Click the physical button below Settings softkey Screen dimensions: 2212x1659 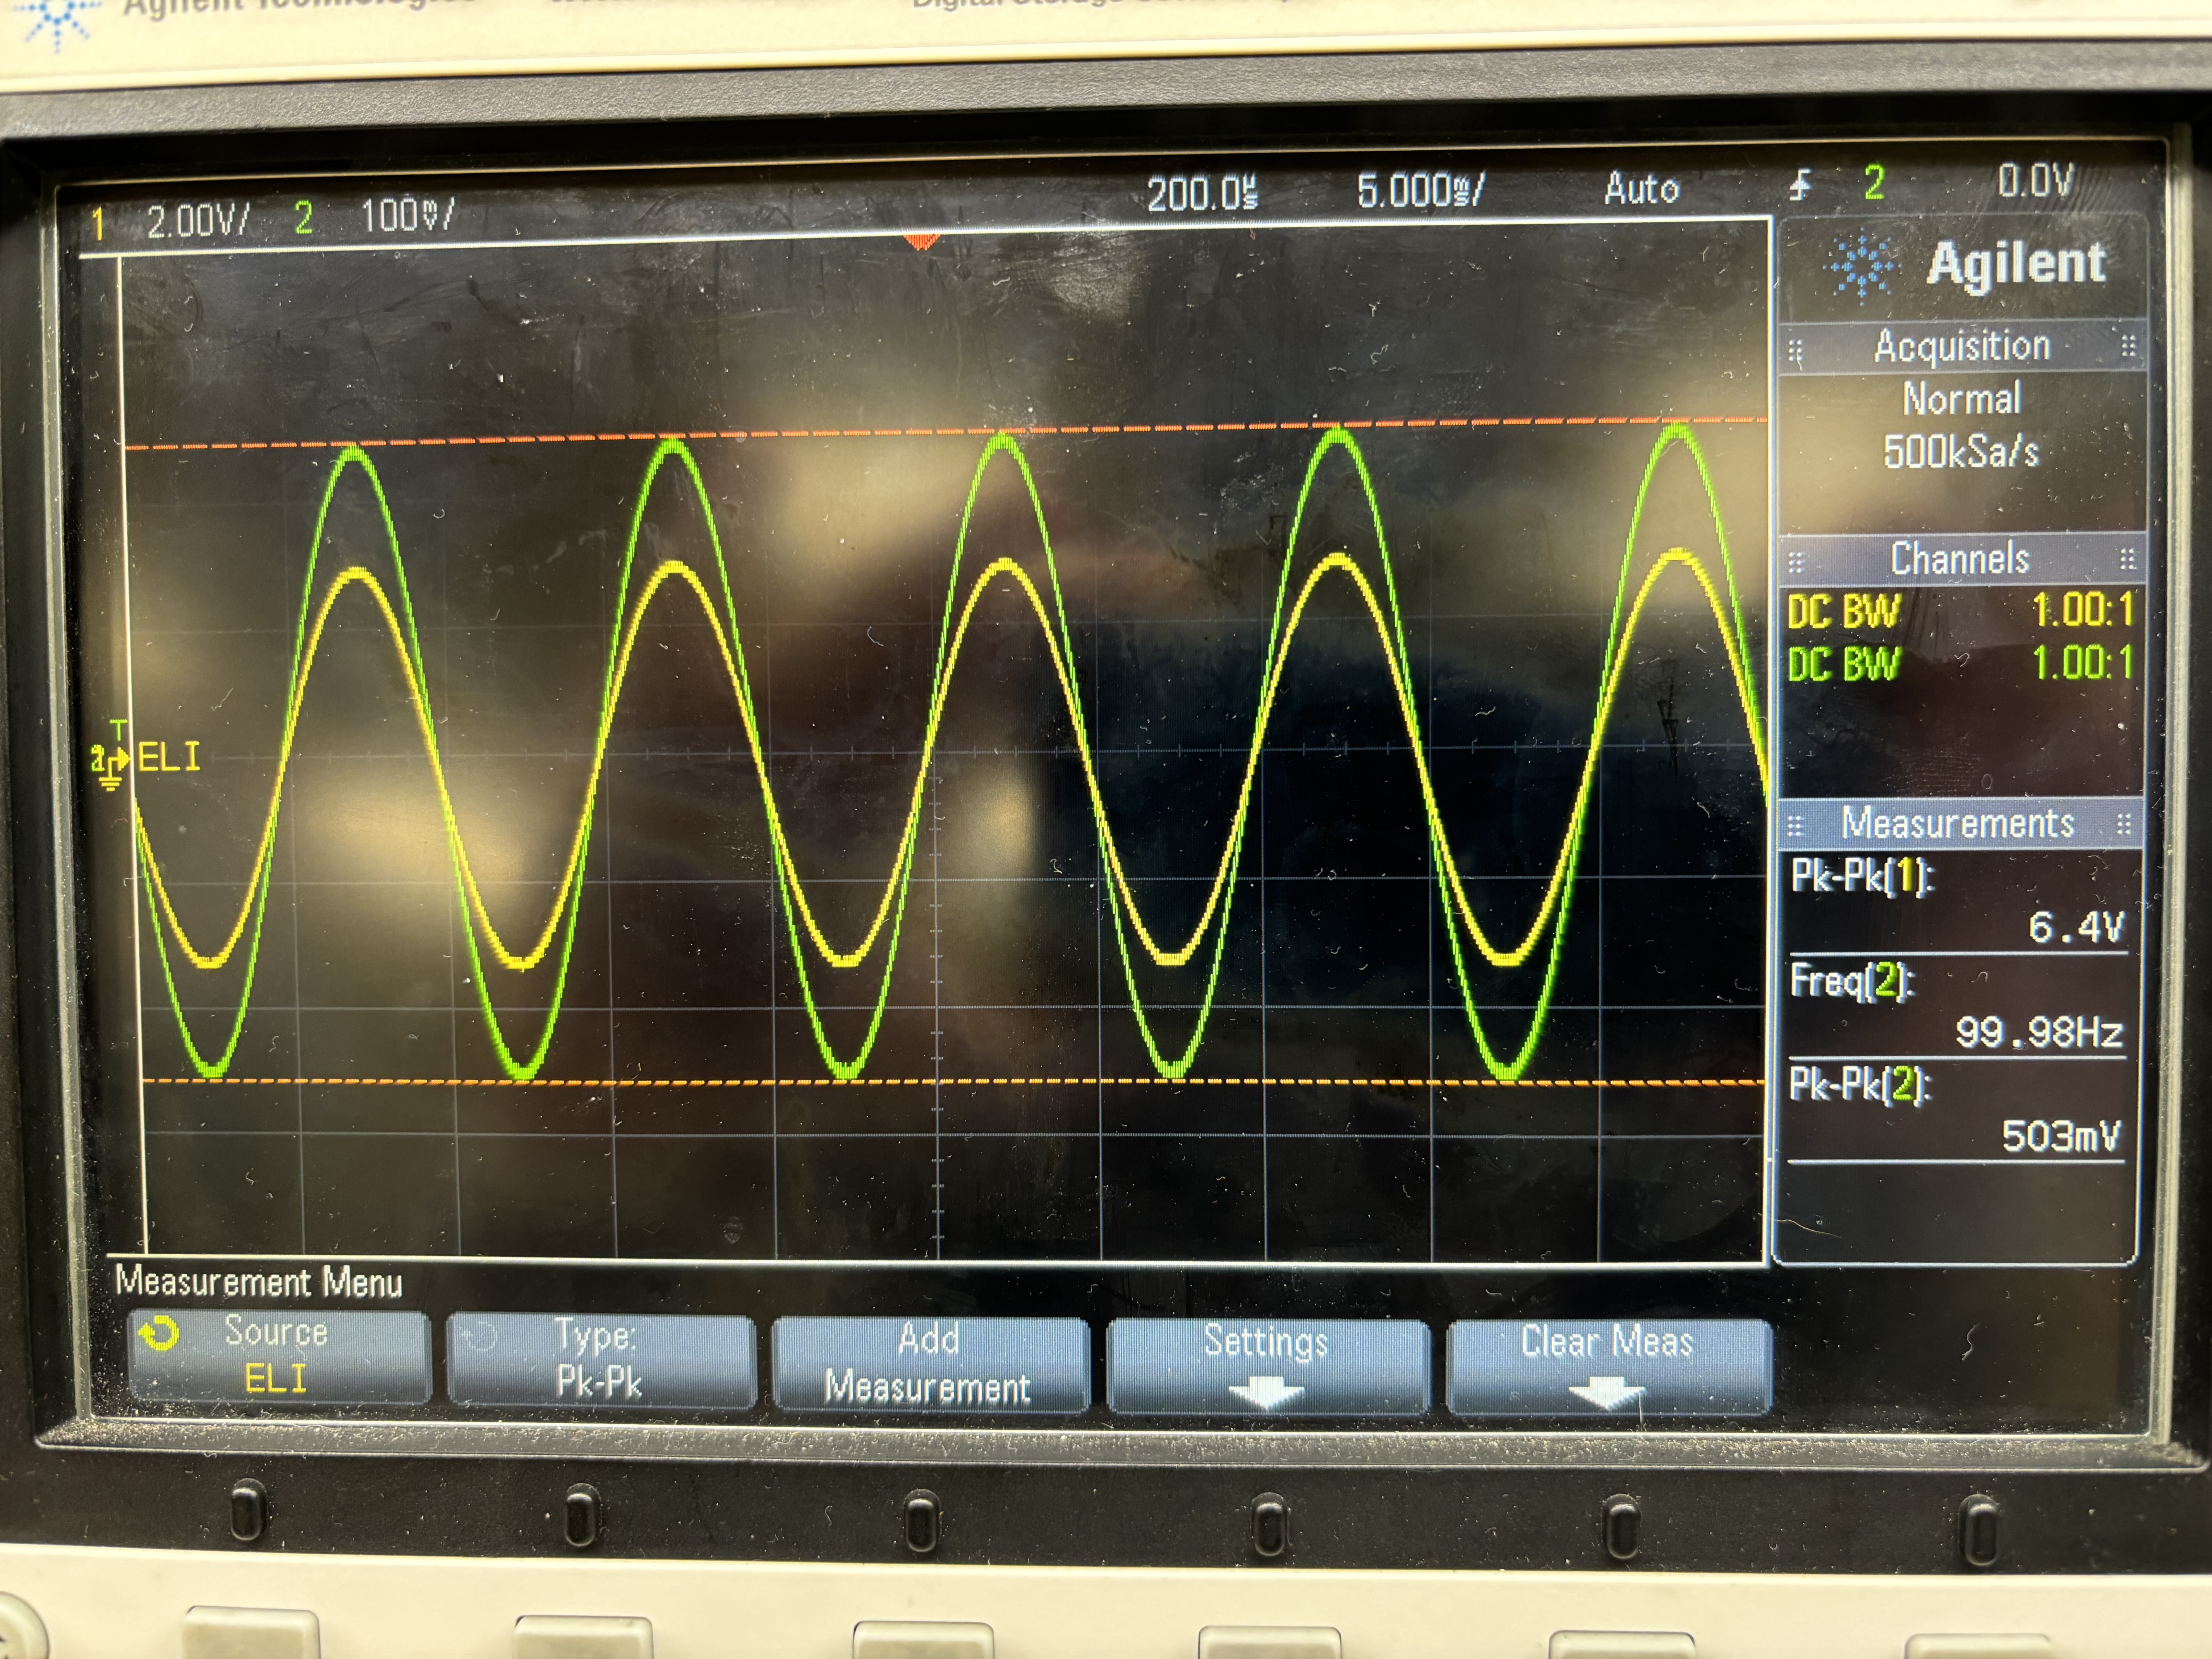click(x=1270, y=1524)
